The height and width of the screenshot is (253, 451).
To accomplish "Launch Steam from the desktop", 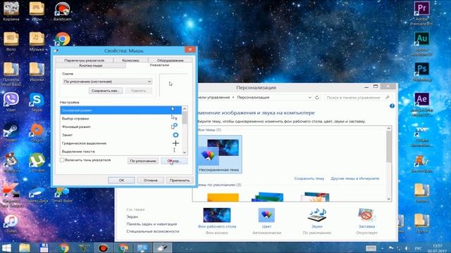I will pyautogui.click(x=11, y=132).
